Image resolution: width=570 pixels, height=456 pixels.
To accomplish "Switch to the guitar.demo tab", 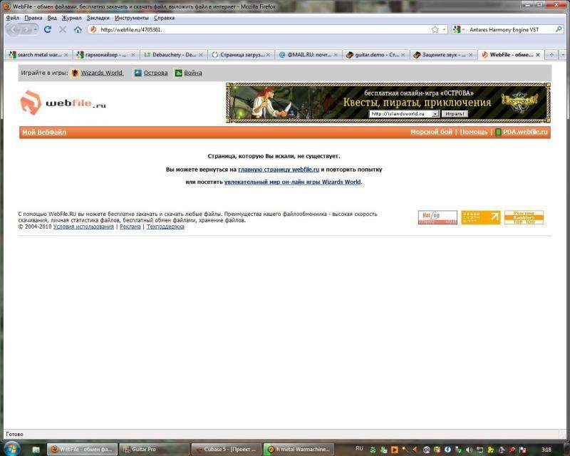I will tap(375, 54).
